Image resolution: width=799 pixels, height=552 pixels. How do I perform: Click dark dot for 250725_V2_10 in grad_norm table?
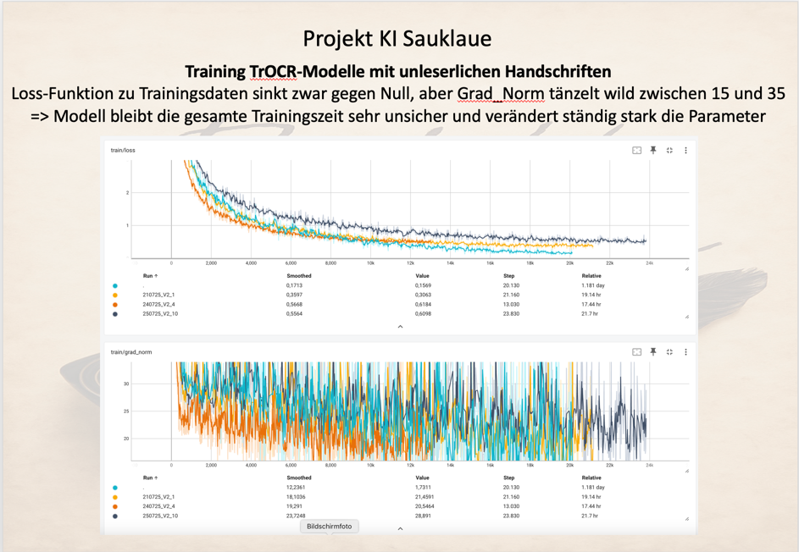115,516
